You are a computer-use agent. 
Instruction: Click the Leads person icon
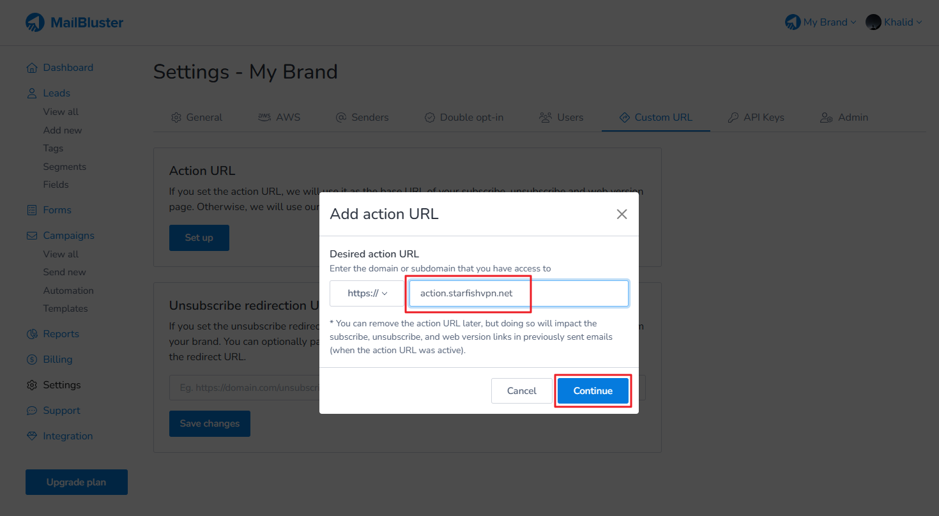(32, 93)
